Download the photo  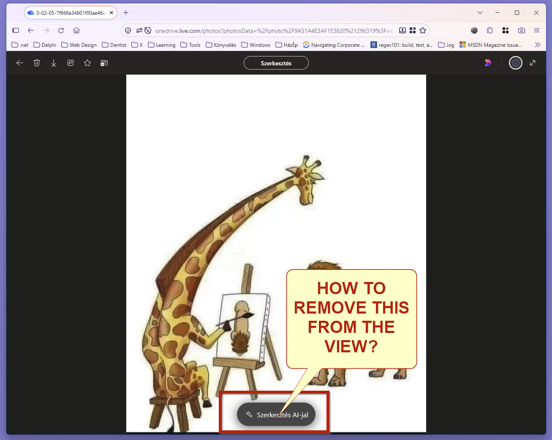pos(54,63)
